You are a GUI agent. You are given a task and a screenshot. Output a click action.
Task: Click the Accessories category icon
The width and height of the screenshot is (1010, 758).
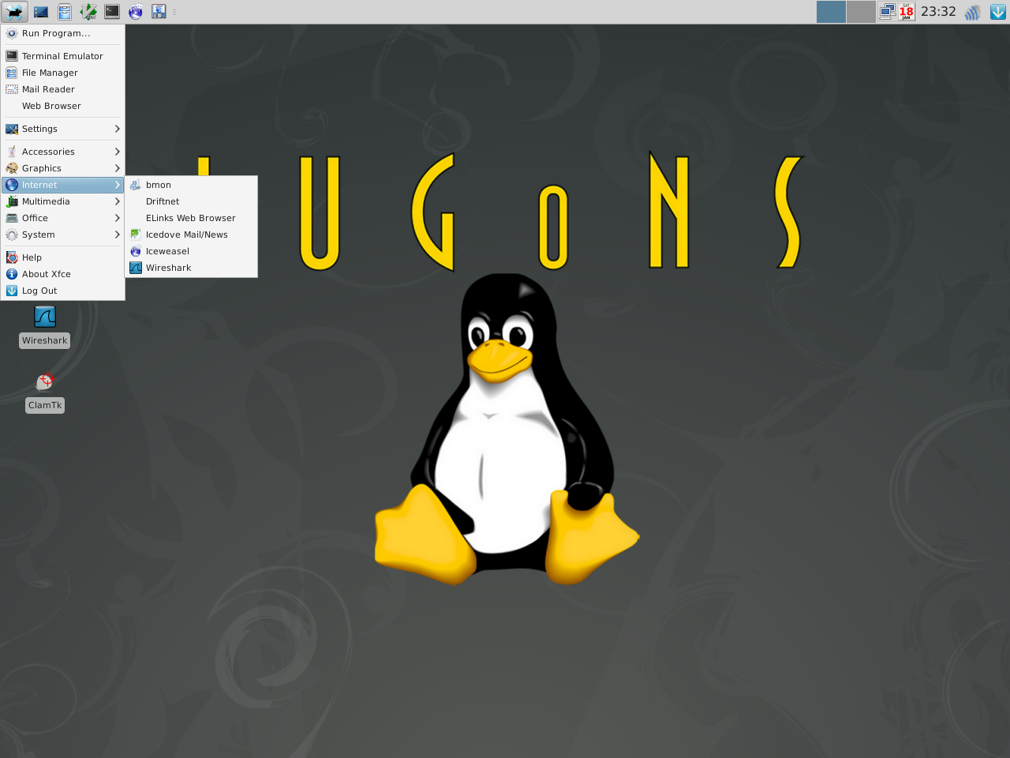(x=12, y=152)
